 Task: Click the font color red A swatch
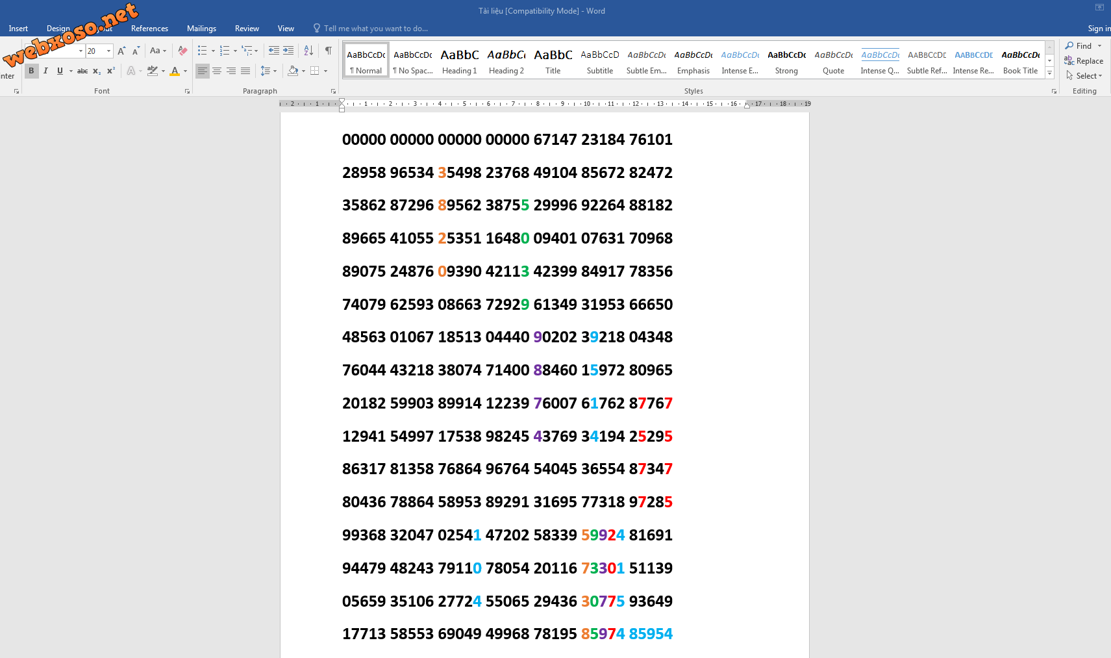[x=175, y=71]
